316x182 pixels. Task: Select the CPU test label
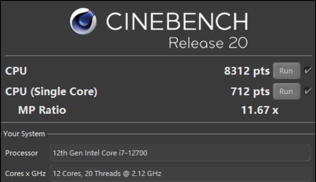16,71
